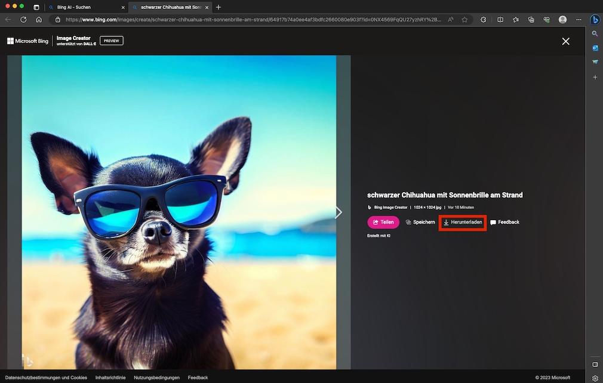Screen dimensions: 603x383
Task: Close the image detail view
Action: pyautogui.click(x=565, y=41)
